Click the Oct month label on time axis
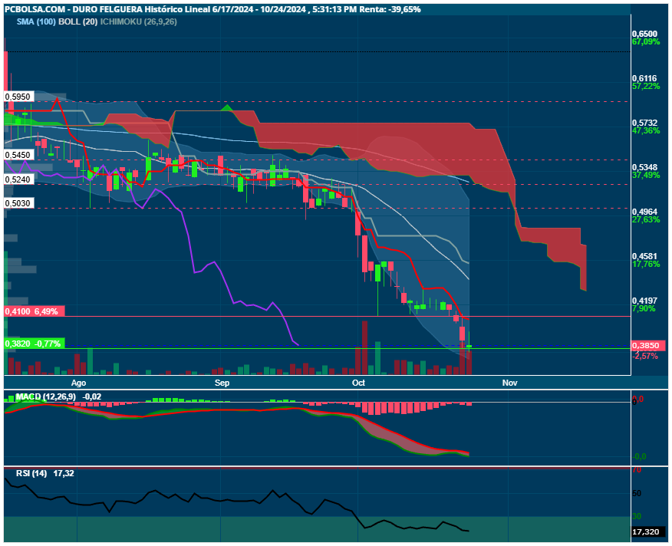 tap(358, 383)
